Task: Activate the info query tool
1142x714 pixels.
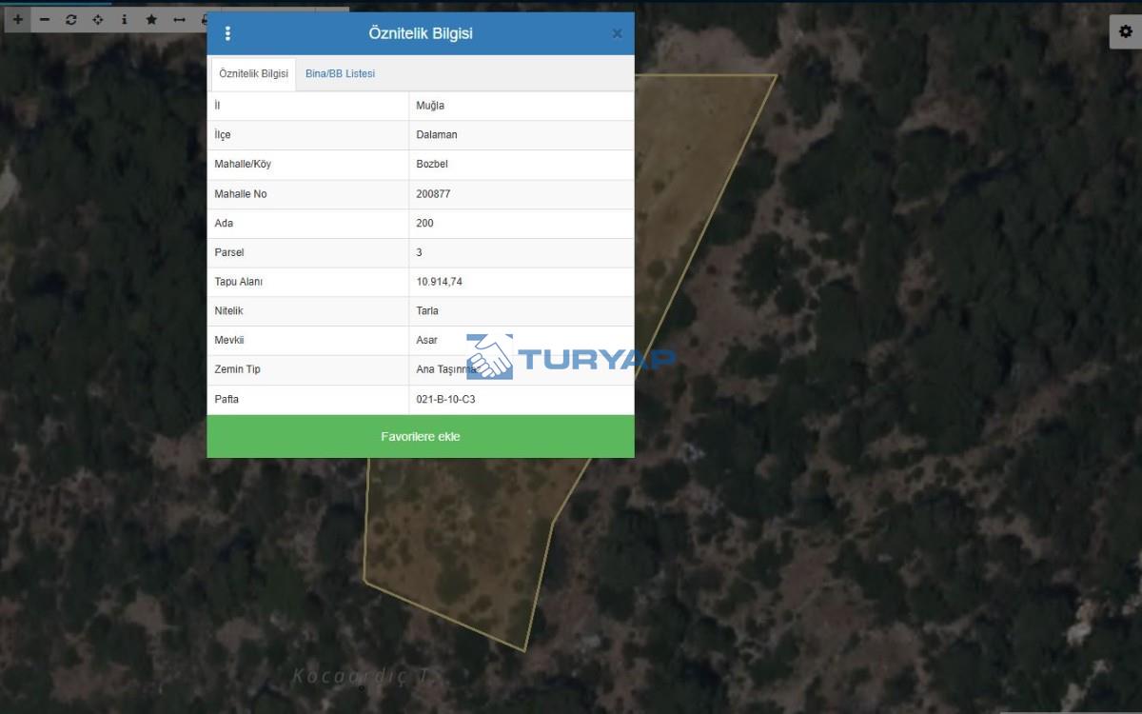Action: coord(125,19)
